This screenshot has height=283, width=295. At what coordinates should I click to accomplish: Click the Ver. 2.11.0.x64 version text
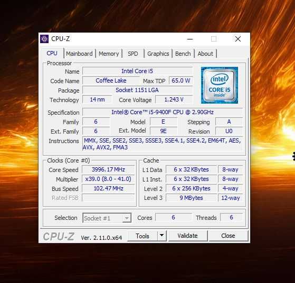101,238
